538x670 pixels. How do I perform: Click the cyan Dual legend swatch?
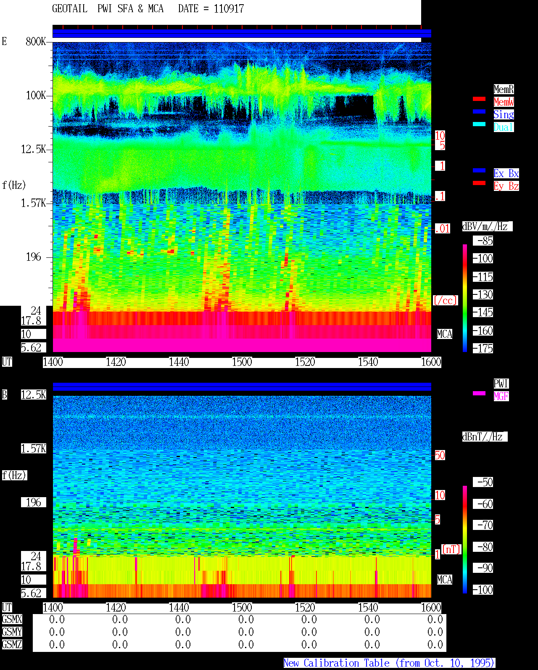coord(479,124)
